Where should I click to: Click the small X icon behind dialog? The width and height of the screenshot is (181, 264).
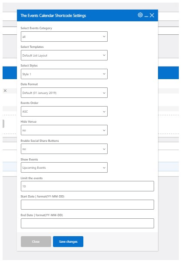coord(5,90)
